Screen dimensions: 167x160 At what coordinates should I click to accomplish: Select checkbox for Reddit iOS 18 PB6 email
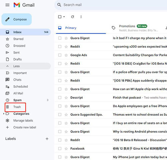coord(60,81)
